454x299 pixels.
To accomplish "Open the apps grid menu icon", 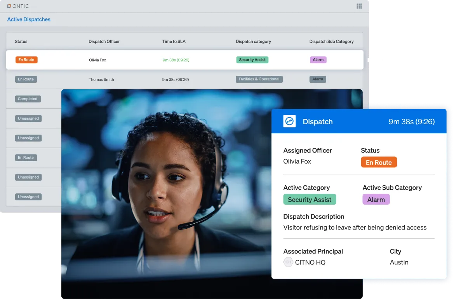I will (x=359, y=6).
